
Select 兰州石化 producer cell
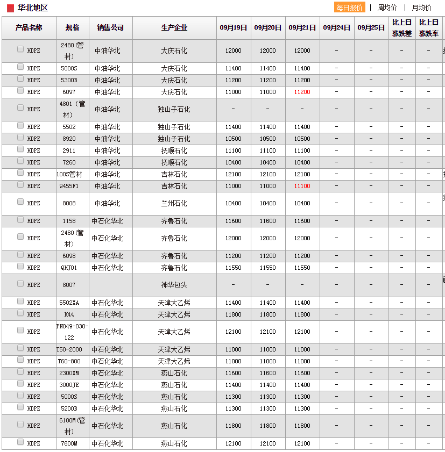pyautogui.click(x=174, y=204)
